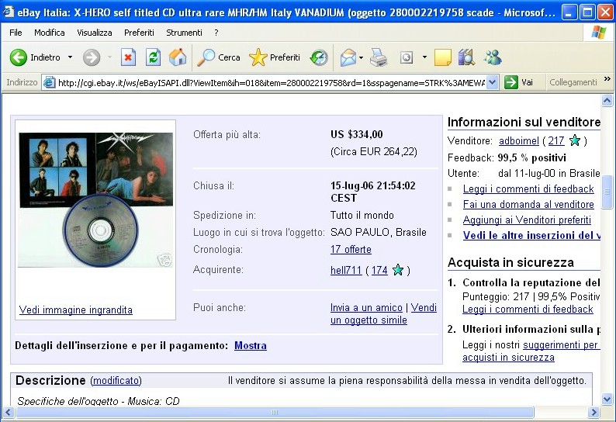Click top 'Leggi i commenti di feedback' link
The width and height of the screenshot is (616, 422).
click(x=528, y=189)
